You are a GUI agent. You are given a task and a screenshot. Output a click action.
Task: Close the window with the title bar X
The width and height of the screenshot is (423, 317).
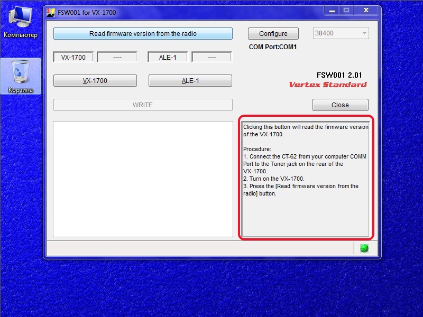(366, 11)
